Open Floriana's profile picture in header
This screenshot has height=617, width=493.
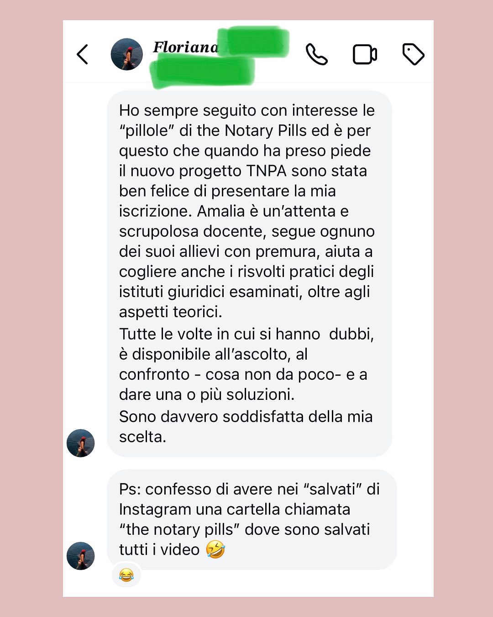[127, 54]
